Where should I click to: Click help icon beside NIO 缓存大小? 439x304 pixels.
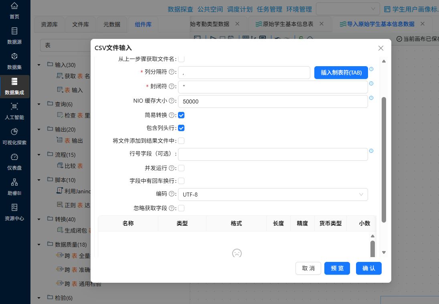[171, 101]
